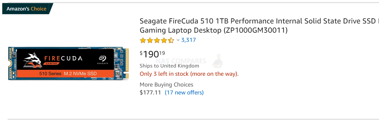This screenshot has height=122, width=379.
Task: Click the watermark person figure icon
Action: (217, 60)
